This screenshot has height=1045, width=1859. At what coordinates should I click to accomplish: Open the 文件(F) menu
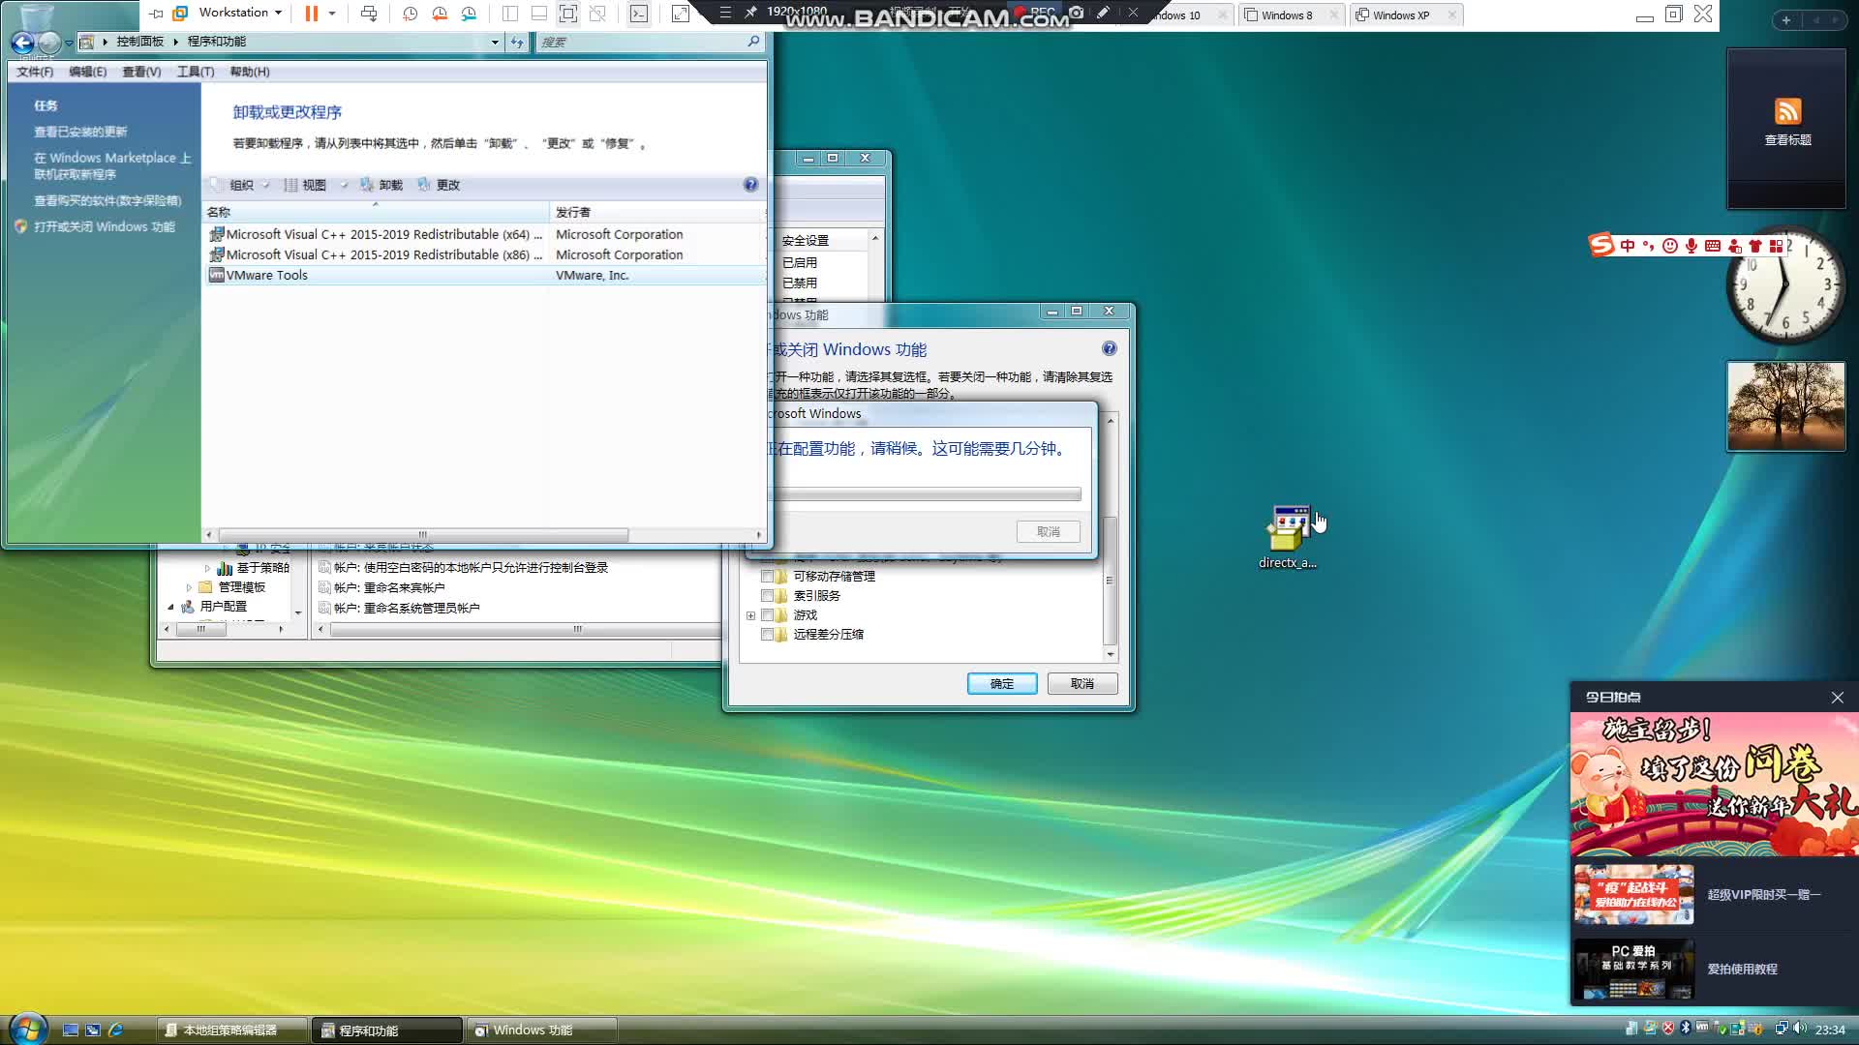tap(34, 71)
